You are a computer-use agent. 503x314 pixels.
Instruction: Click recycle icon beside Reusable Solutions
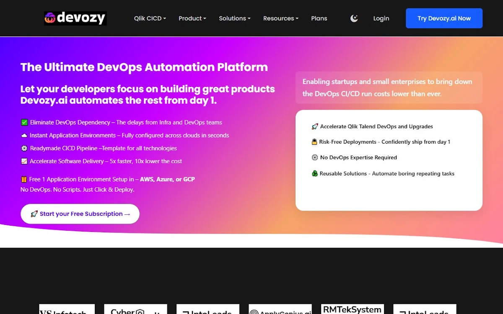[315, 173]
